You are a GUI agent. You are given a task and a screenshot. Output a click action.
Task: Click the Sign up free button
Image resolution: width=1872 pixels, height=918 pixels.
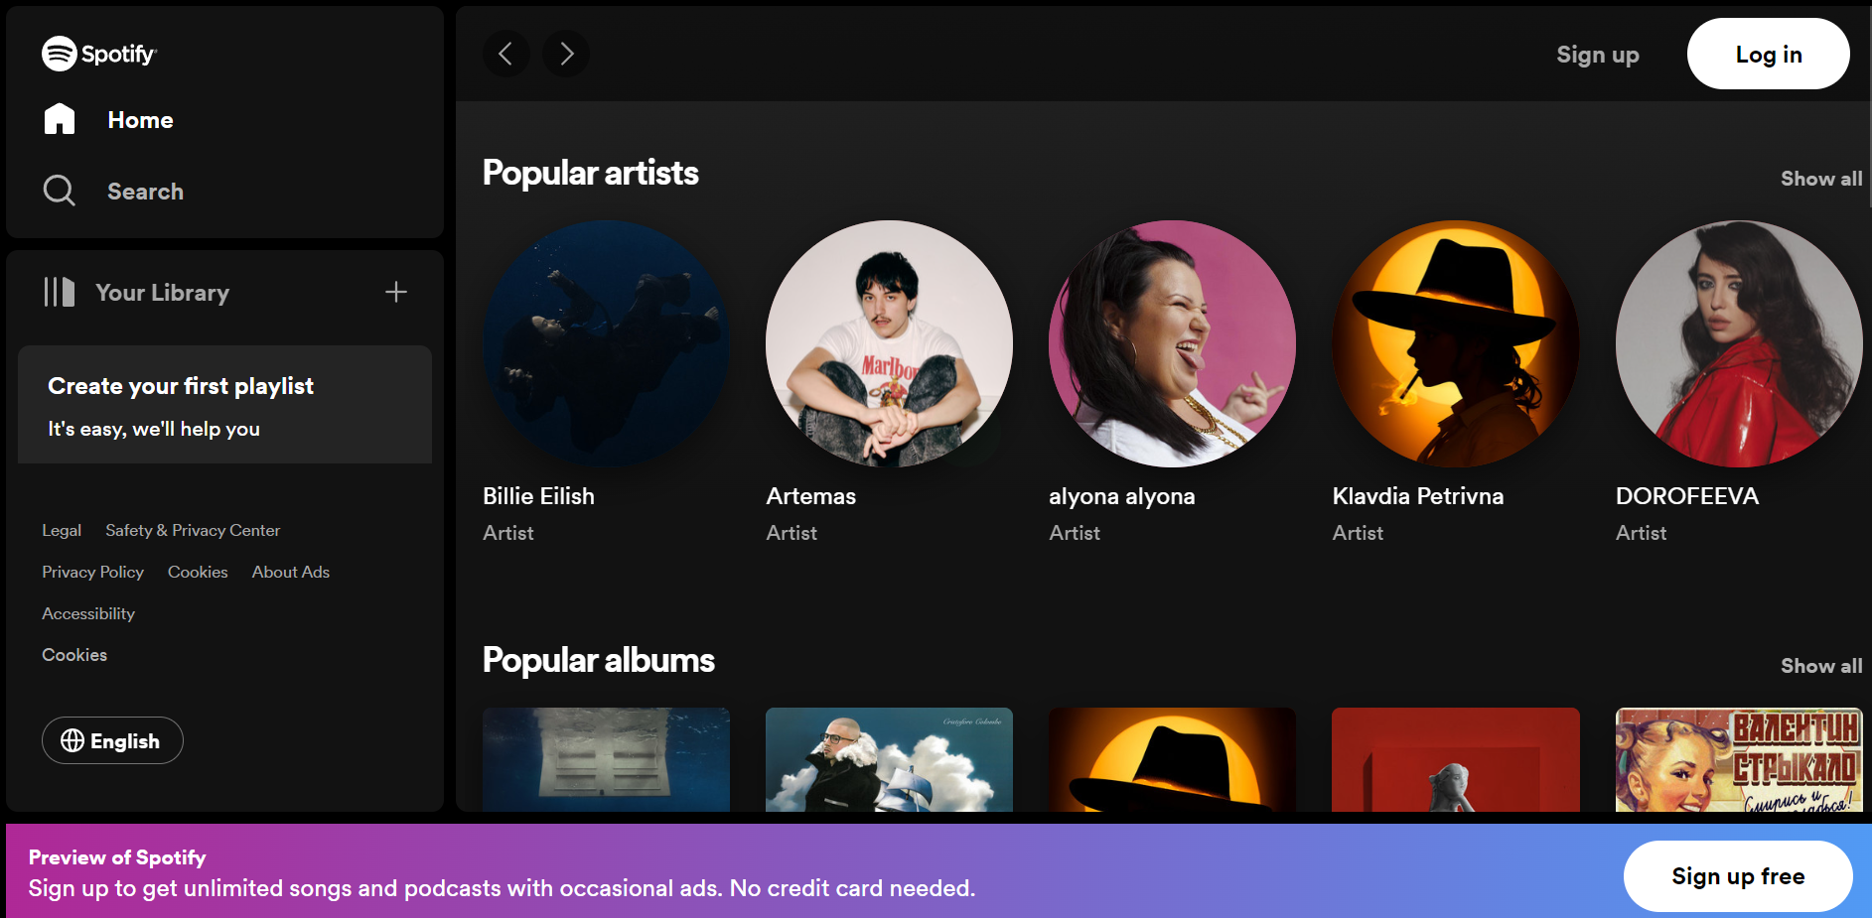pos(1738,876)
